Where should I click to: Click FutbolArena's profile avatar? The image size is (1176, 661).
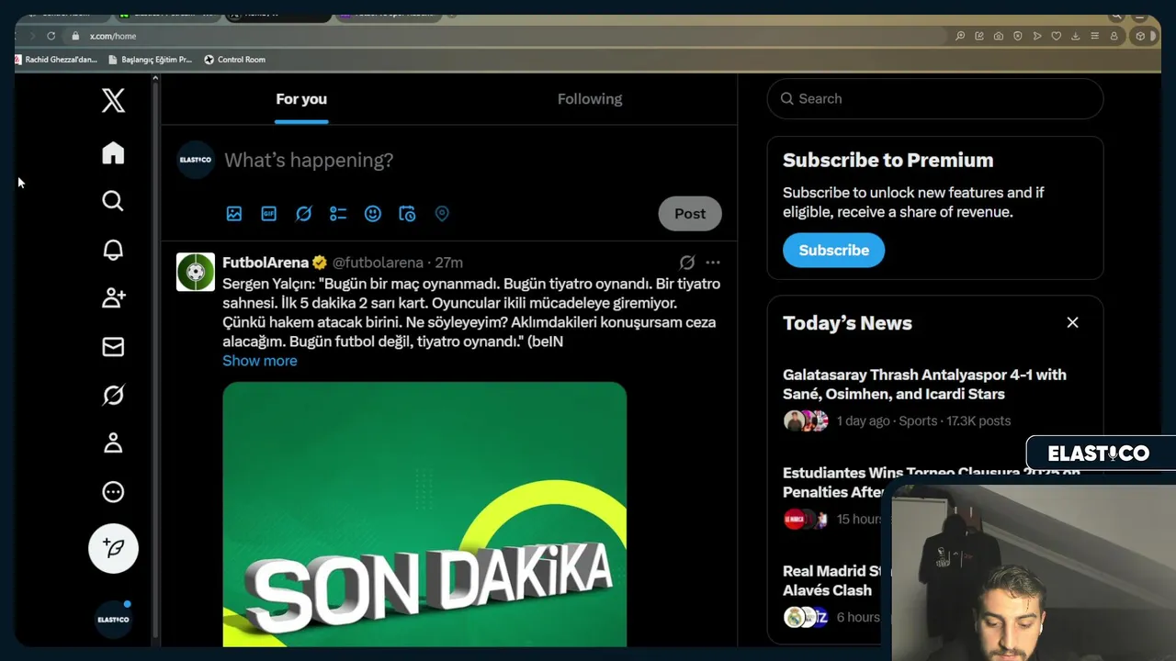196,272
